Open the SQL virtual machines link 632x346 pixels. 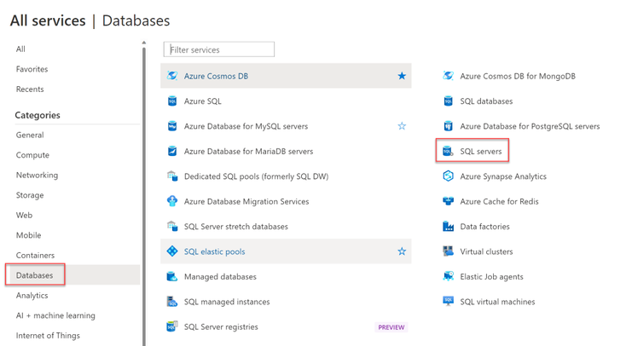coord(498,302)
